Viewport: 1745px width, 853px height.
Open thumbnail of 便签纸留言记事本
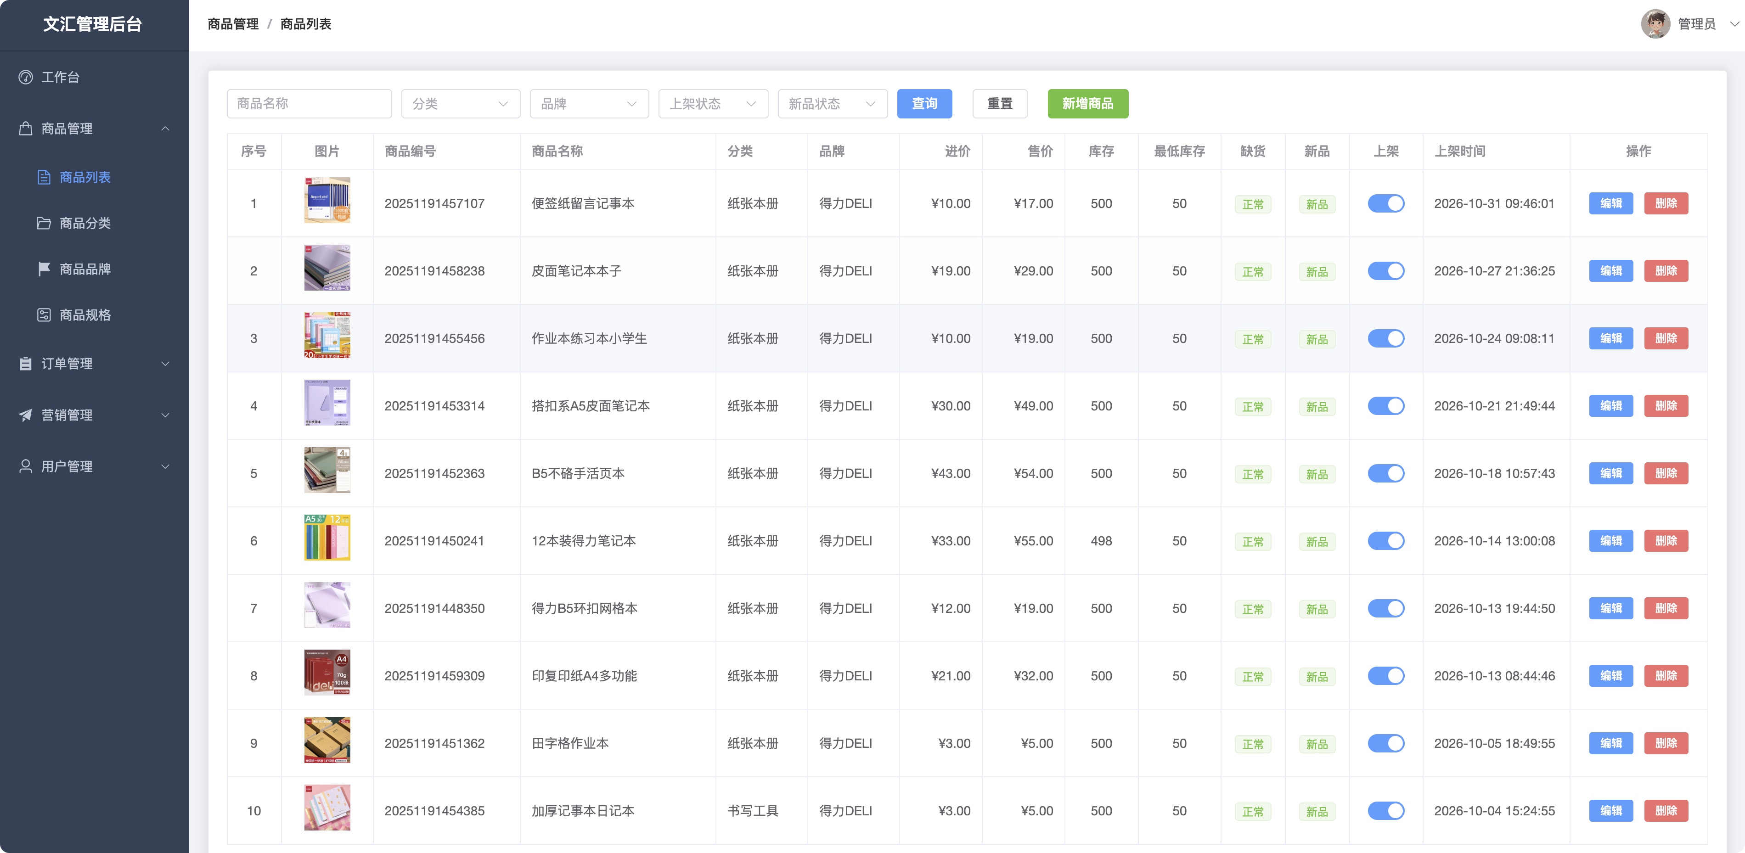click(327, 200)
